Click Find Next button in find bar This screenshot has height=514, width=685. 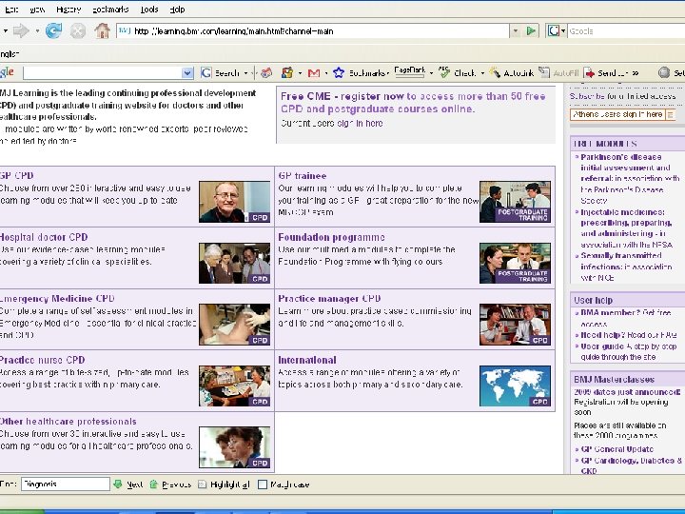click(x=128, y=484)
